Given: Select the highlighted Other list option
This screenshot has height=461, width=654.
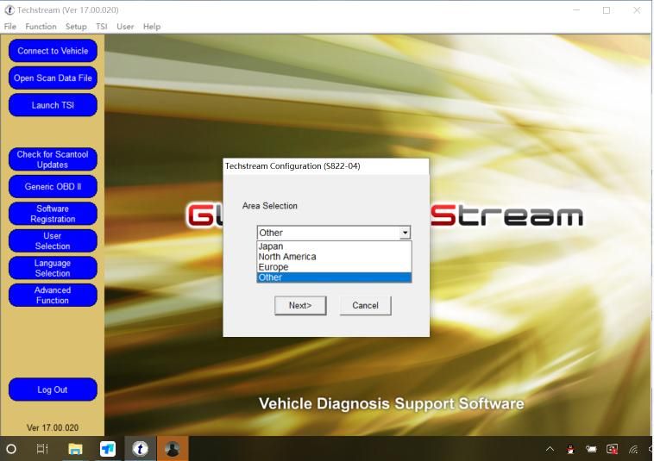Looking at the screenshot, I should pyautogui.click(x=334, y=277).
